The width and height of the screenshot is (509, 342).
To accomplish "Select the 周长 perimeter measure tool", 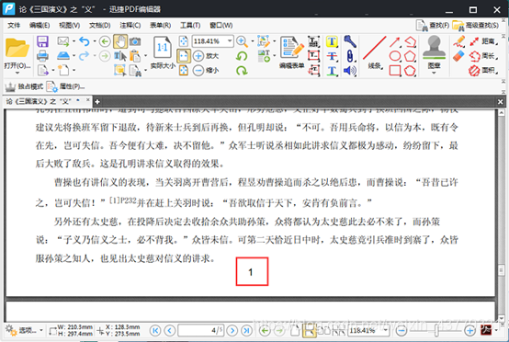I will [x=483, y=56].
